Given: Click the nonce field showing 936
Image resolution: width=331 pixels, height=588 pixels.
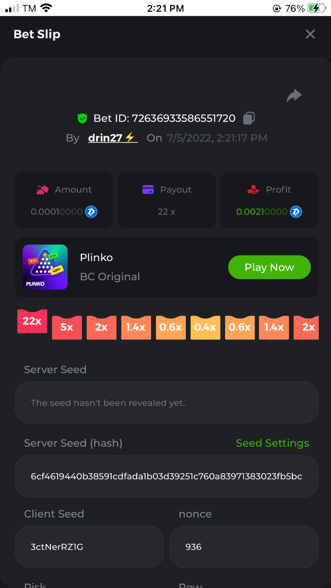Looking at the screenshot, I should point(244,547).
